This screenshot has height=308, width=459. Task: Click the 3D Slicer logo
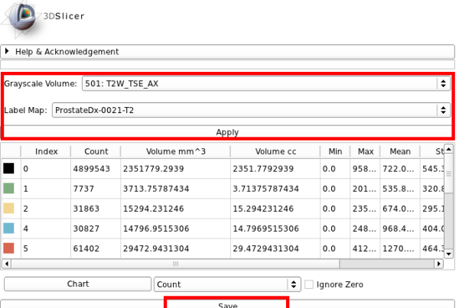coord(42,18)
